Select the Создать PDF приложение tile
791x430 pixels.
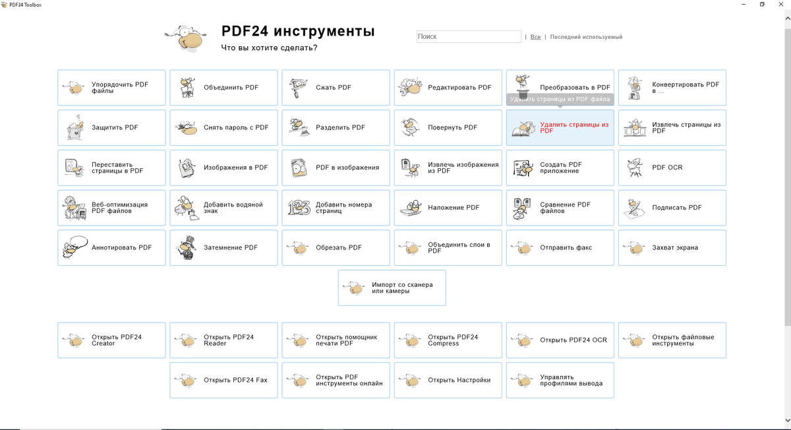[560, 168]
